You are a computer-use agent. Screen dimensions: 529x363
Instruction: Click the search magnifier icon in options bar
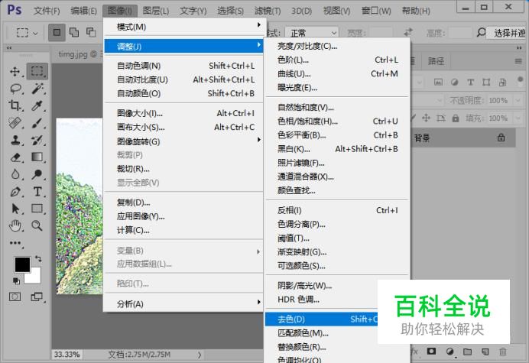pos(481,32)
